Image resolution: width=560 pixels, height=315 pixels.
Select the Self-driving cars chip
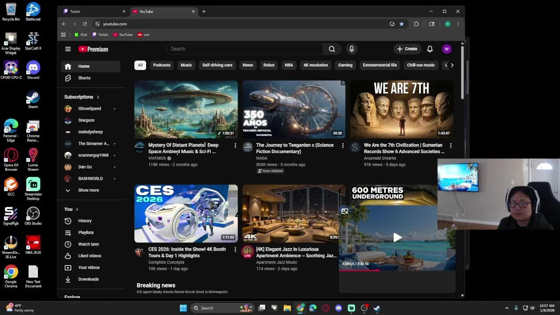[217, 65]
